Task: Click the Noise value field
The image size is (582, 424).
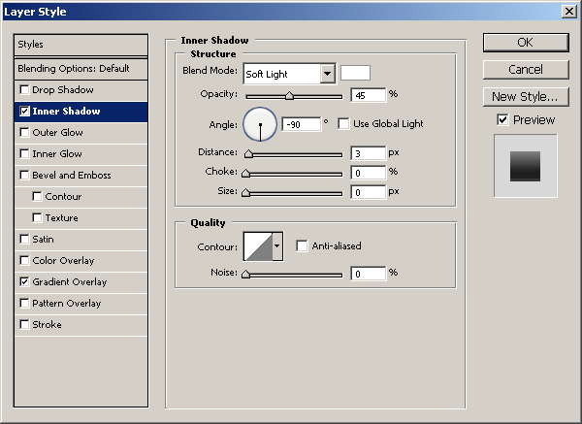Action: 369,274
